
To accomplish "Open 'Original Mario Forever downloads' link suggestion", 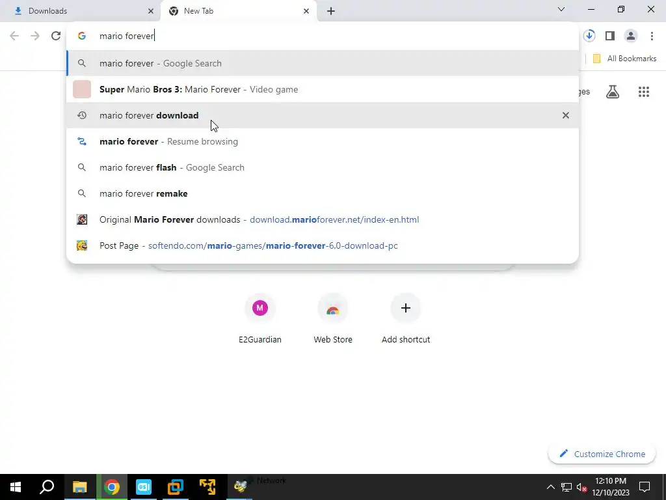I will click(x=323, y=219).
